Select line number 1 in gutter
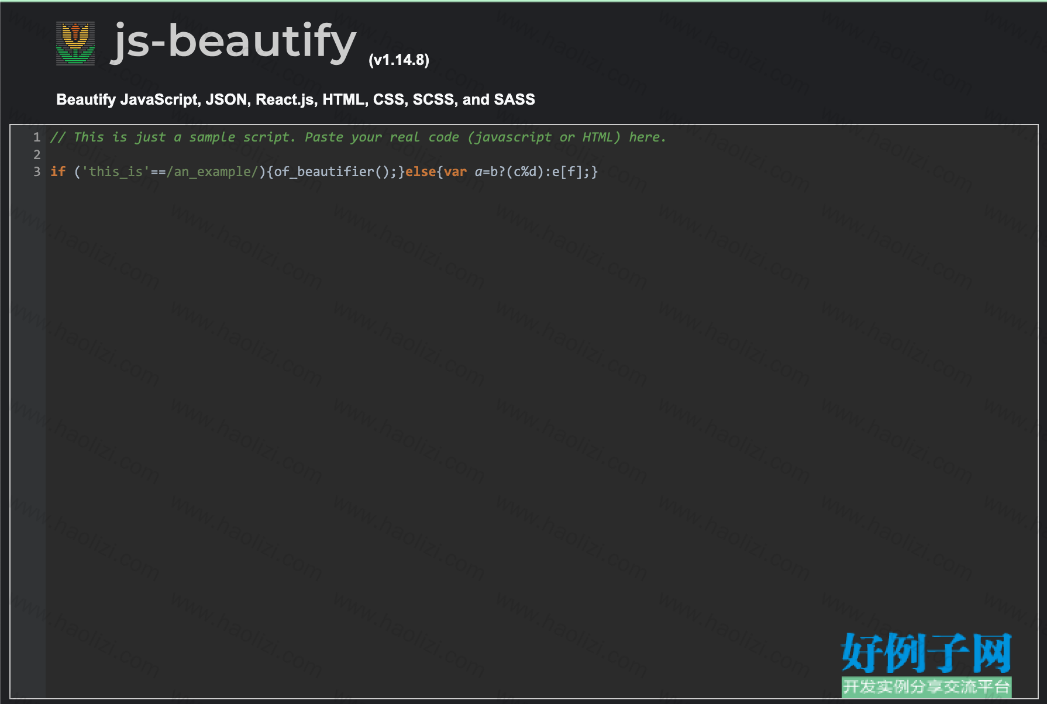The width and height of the screenshot is (1047, 704). point(37,137)
